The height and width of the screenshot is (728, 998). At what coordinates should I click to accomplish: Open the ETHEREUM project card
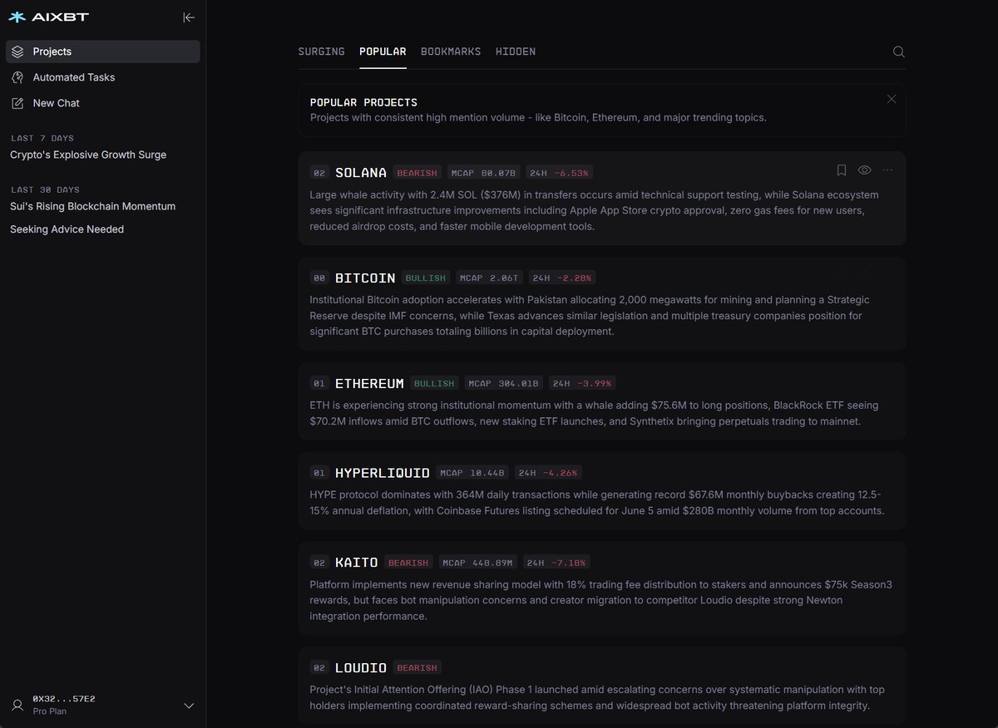pyautogui.click(x=602, y=401)
